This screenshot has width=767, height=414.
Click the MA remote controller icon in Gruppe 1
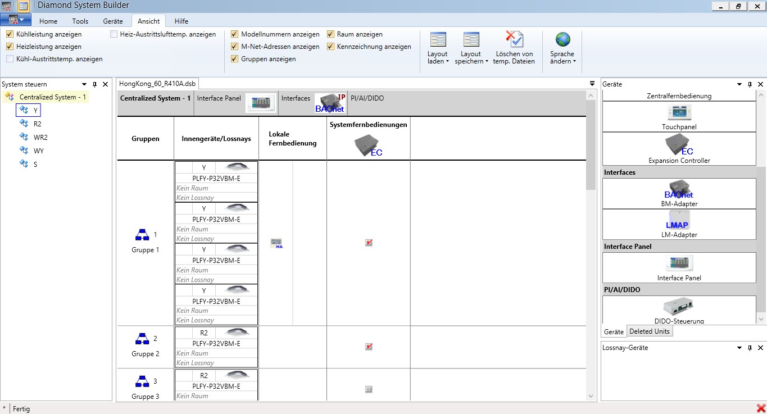point(276,243)
